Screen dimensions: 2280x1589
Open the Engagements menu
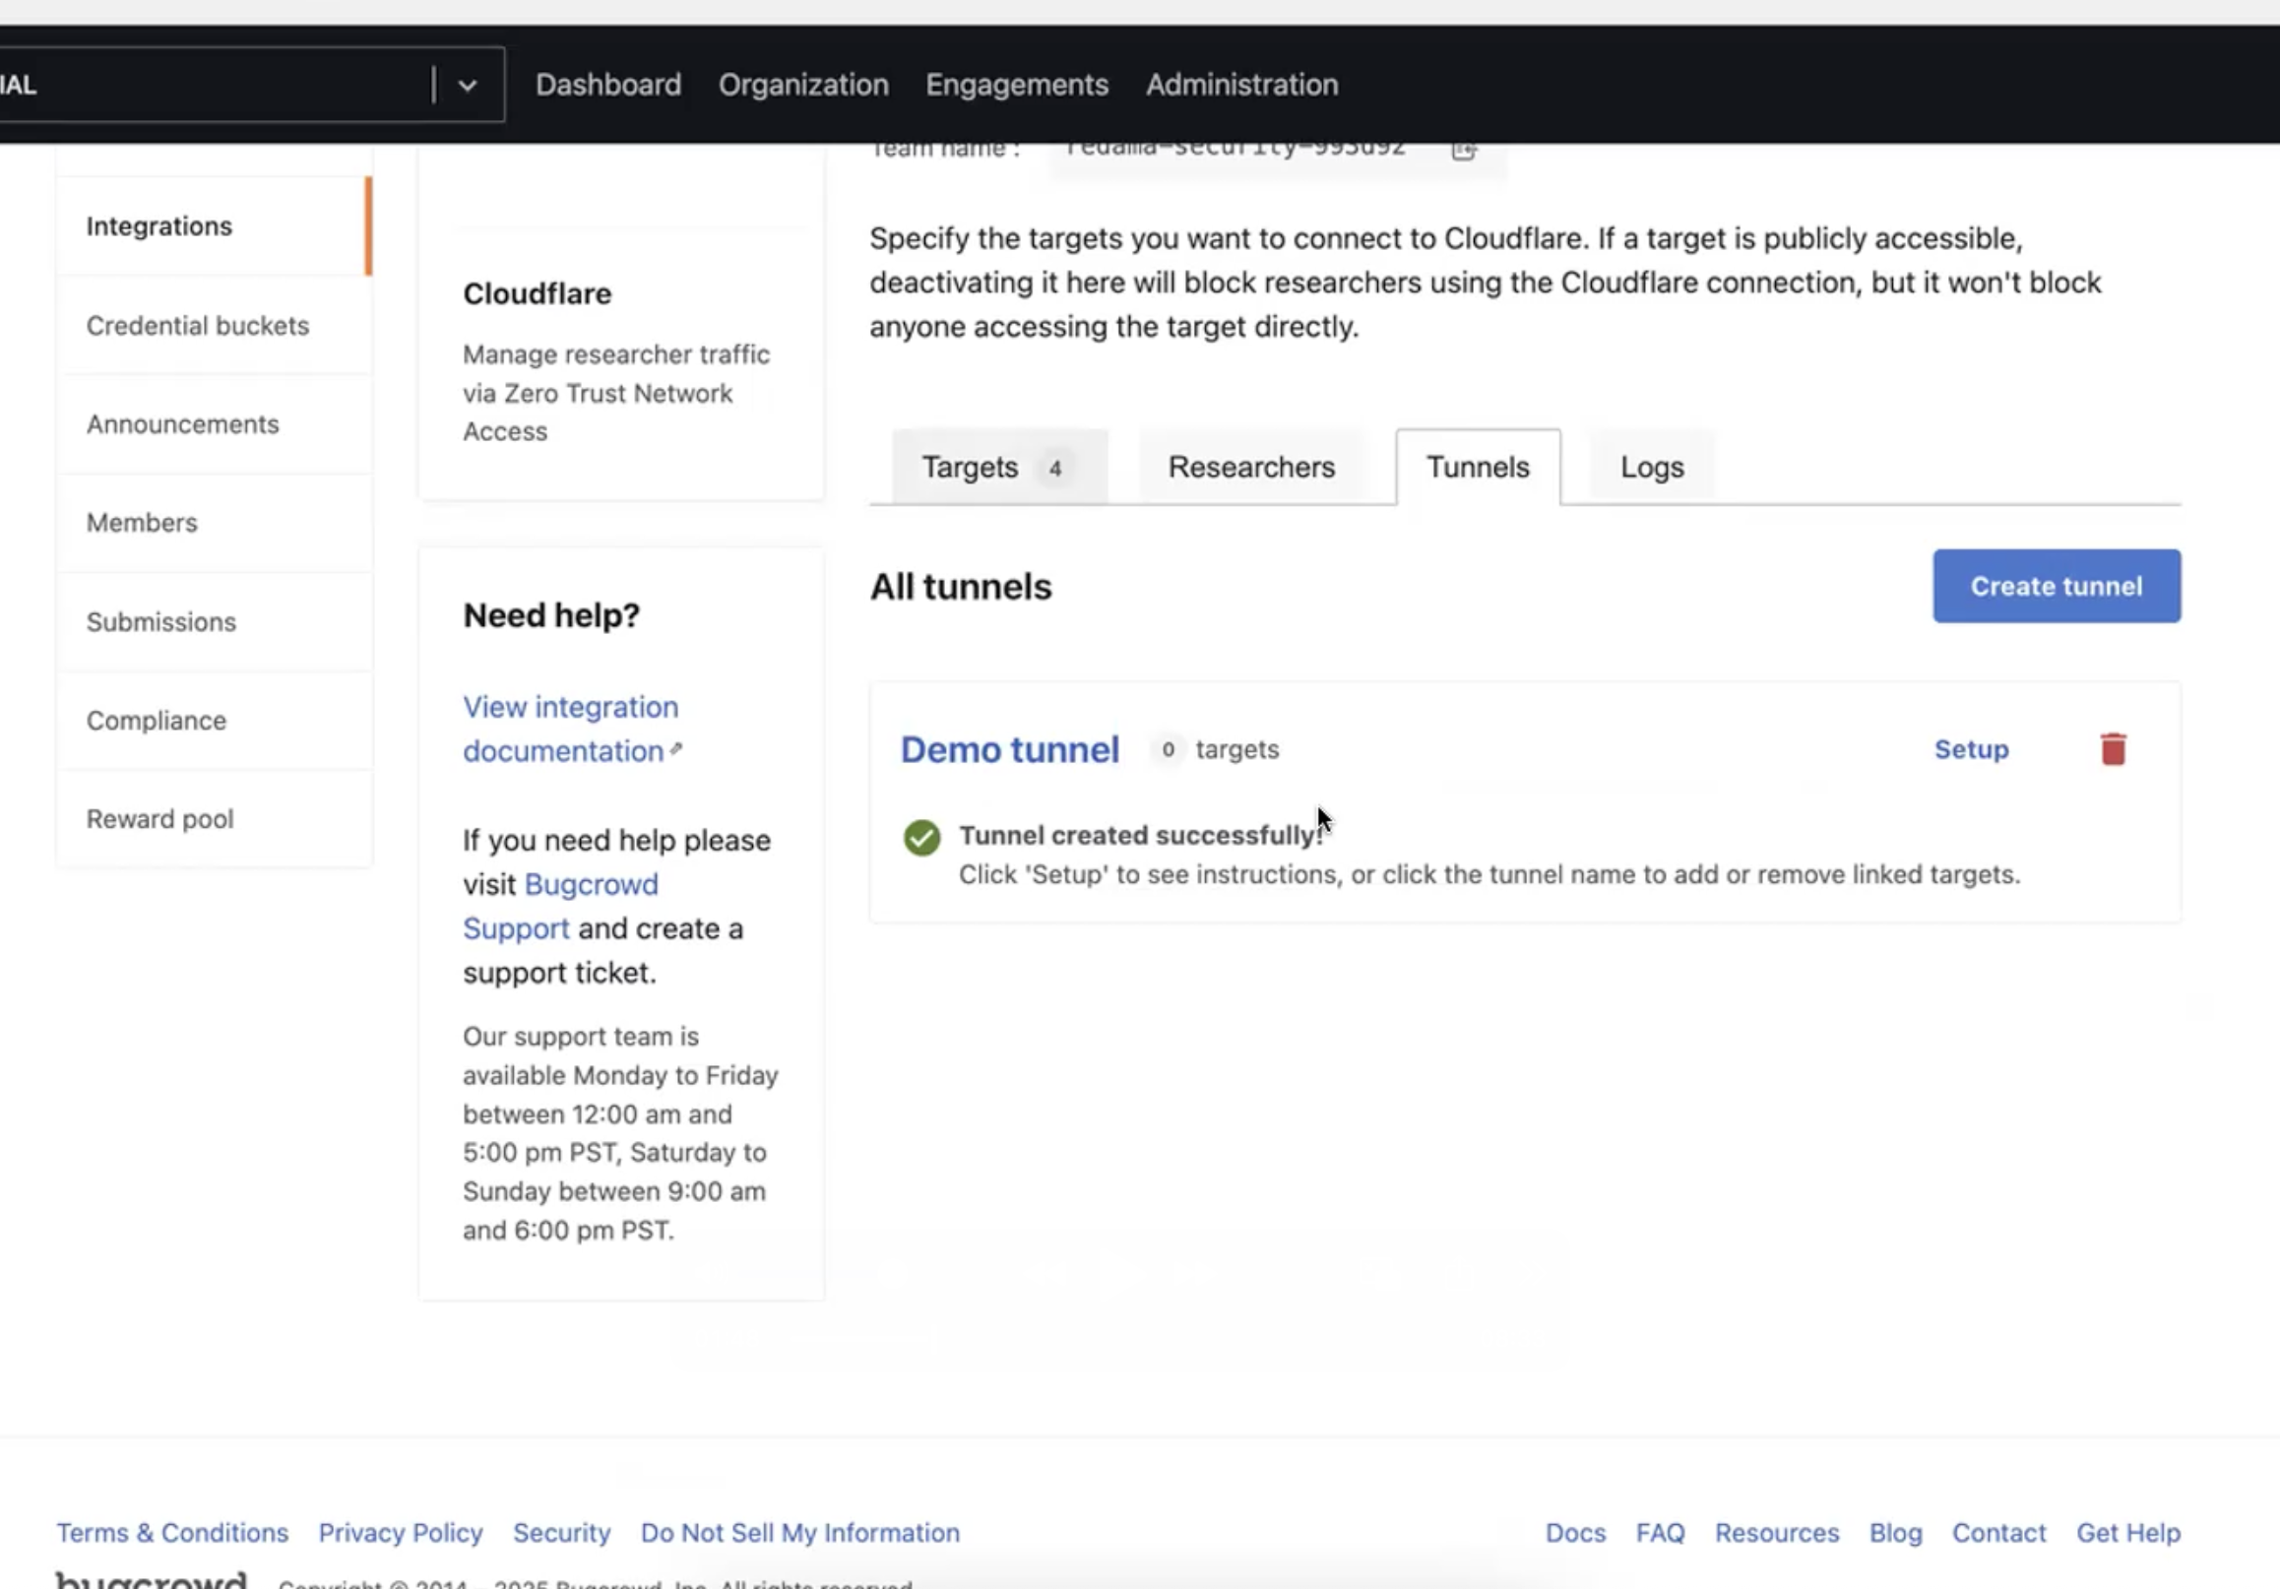pos(1017,85)
